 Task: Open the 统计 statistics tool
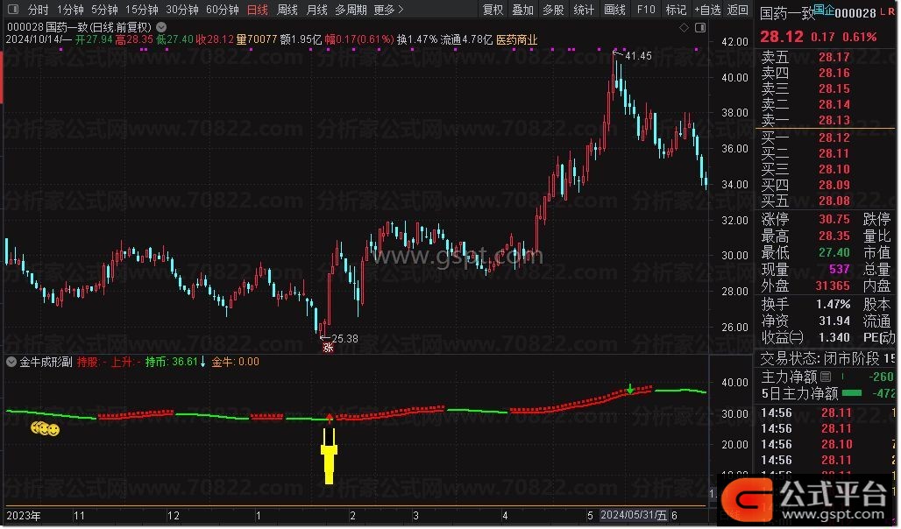[584, 10]
